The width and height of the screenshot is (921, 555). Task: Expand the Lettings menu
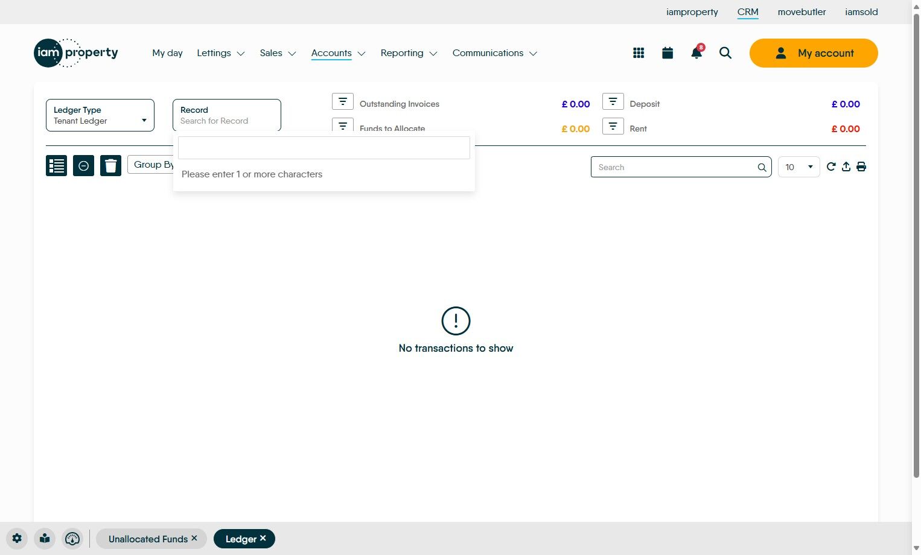point(221,53)
